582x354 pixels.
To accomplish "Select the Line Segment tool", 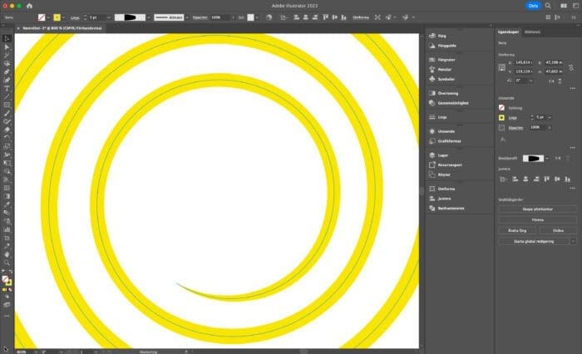I will [7, 96].
